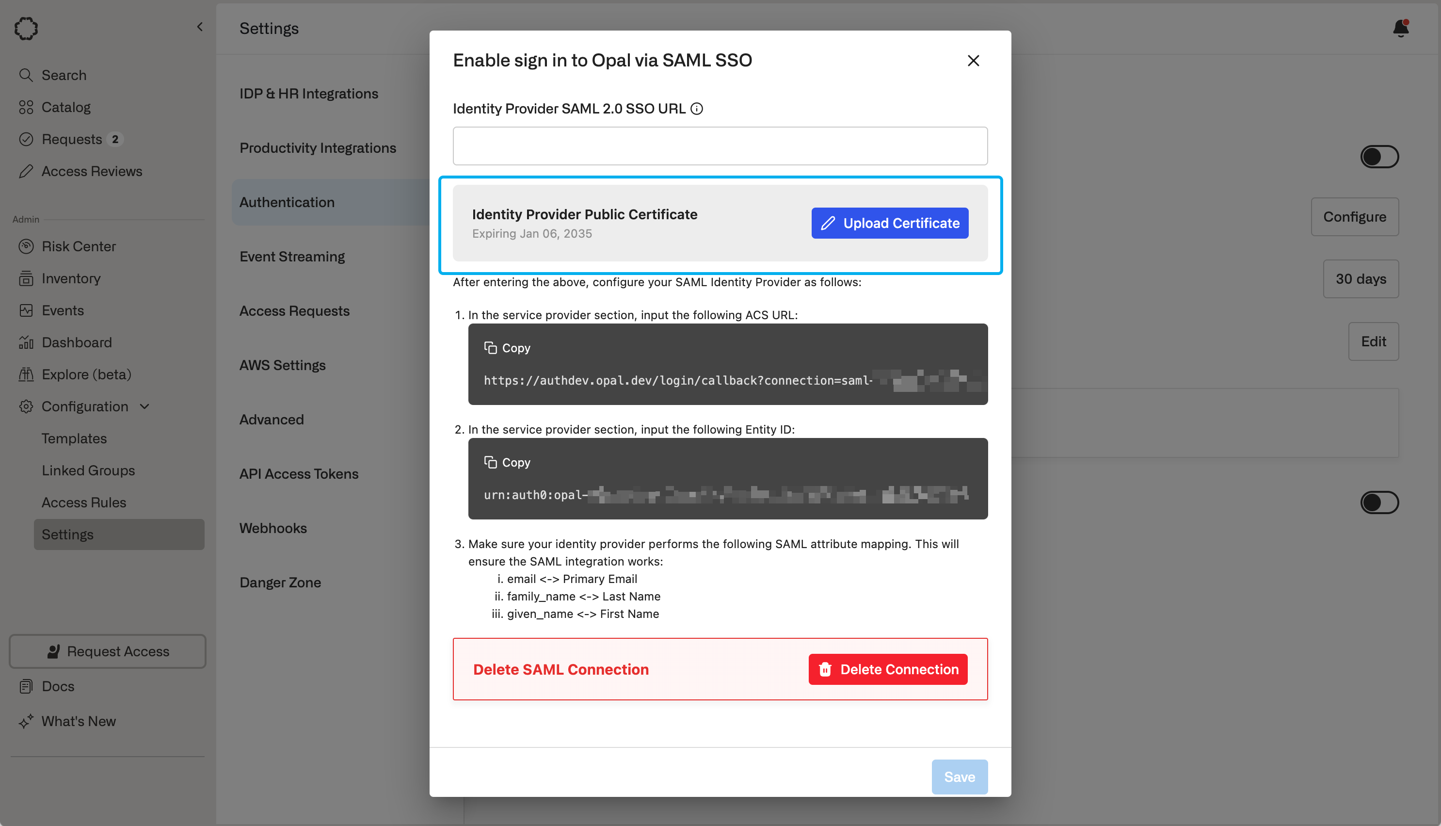
Task: Select the API Access Tokens tab
Action: (x=298, y=474)
